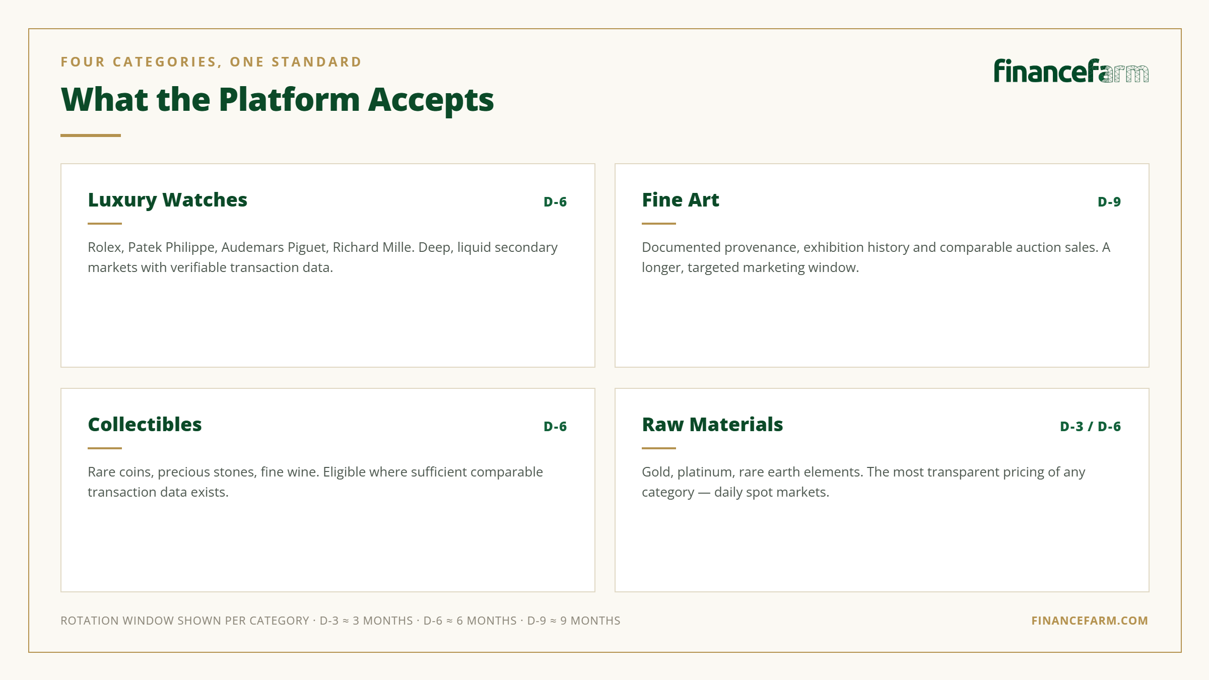This screenshot has height=680, width=1209.
Task: Click the gold divider under Fine Art
Action: 659,223
